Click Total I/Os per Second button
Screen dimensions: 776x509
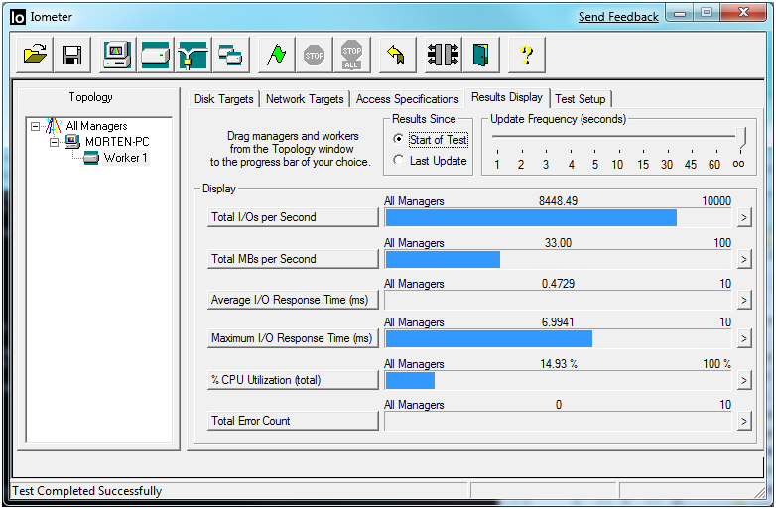pos(293,217)
